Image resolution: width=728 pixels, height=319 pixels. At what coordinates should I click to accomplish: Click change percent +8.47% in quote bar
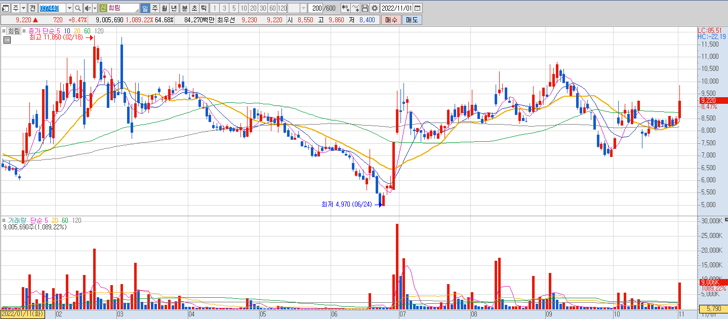click(x=77, y=20)
